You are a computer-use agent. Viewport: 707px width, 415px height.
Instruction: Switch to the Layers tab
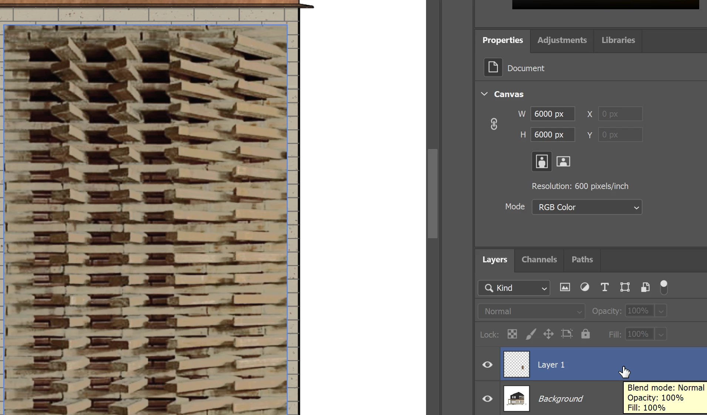tap(495, 259)
